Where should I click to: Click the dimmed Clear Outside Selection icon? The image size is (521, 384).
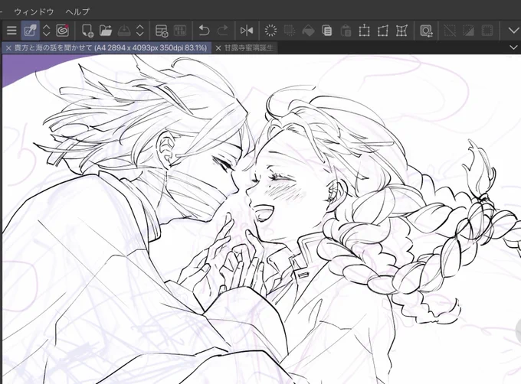[290, 31]
